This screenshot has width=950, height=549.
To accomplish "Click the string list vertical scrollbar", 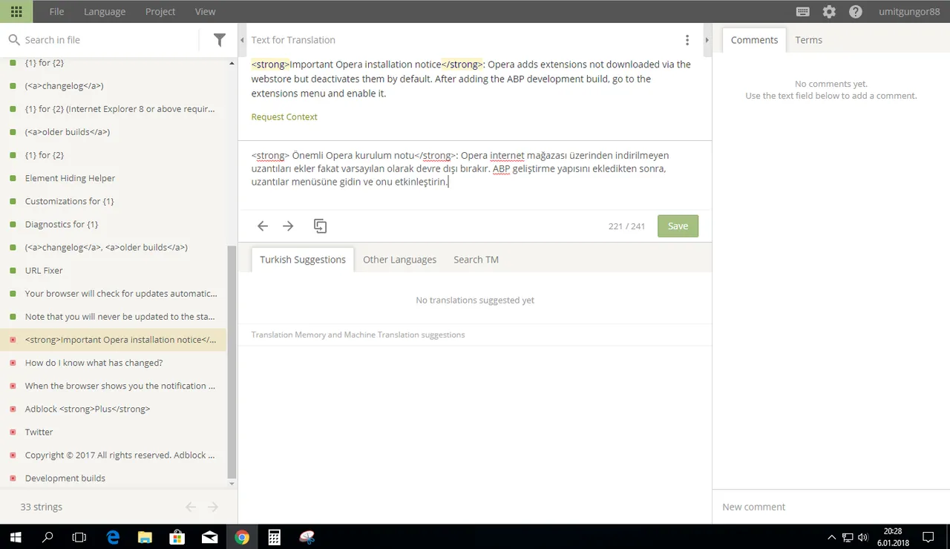I will pyautogui.click(x=232, y=361).
